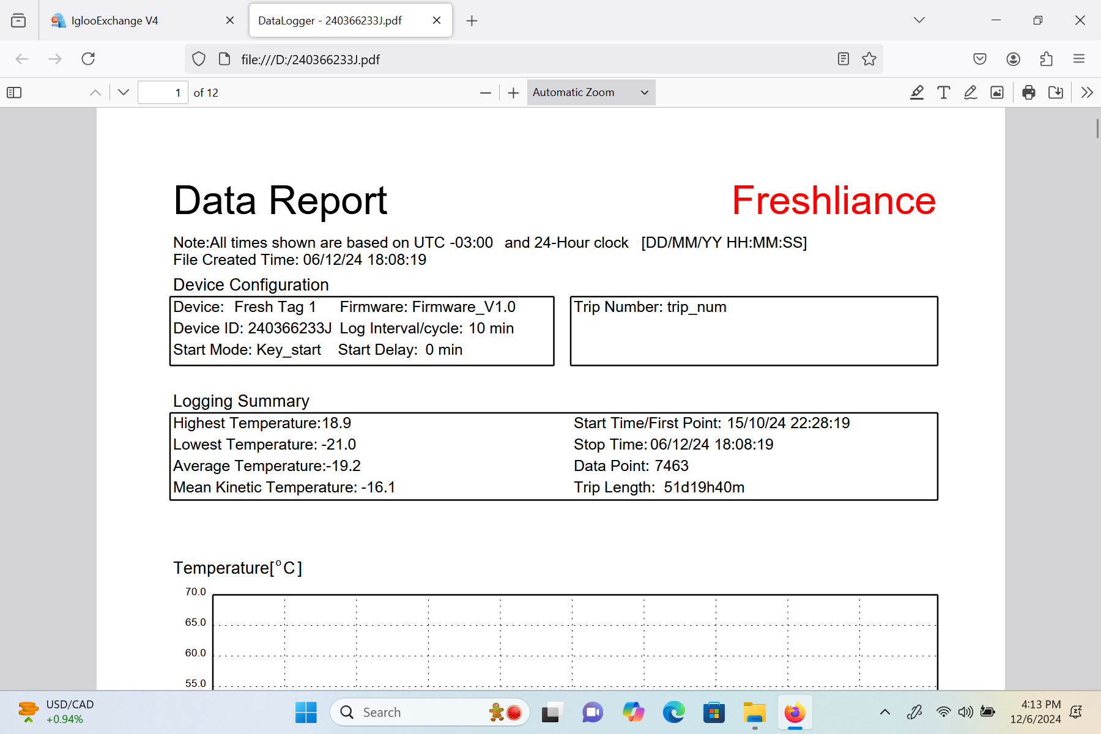Open Microsoft Edge from taskbar
The width and height of the screenshot is (1101, 734).
673,713
